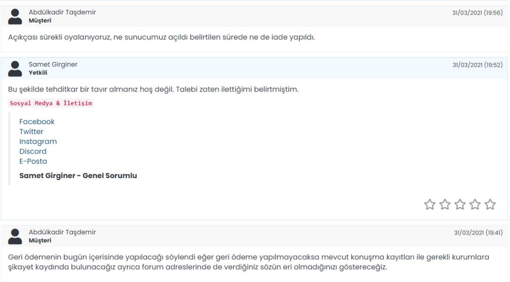The width and height of the screenshot is (510, 282).
Task: Click the Sosyal Medya & İletişim tag
Action: (x=51, y=103)
